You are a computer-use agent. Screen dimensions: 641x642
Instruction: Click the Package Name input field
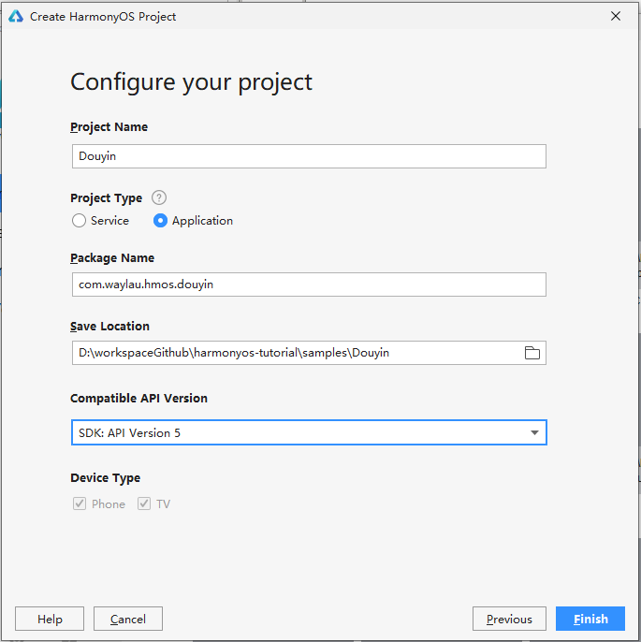coord(309,285)
